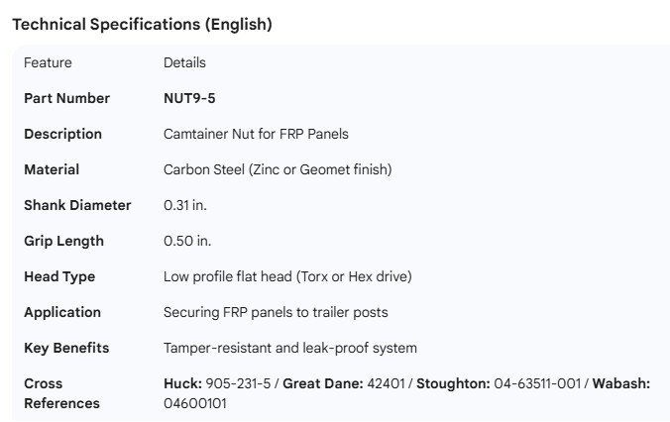Select the Part Number row label
Screen dimensions: 670x422
[66, 98]
